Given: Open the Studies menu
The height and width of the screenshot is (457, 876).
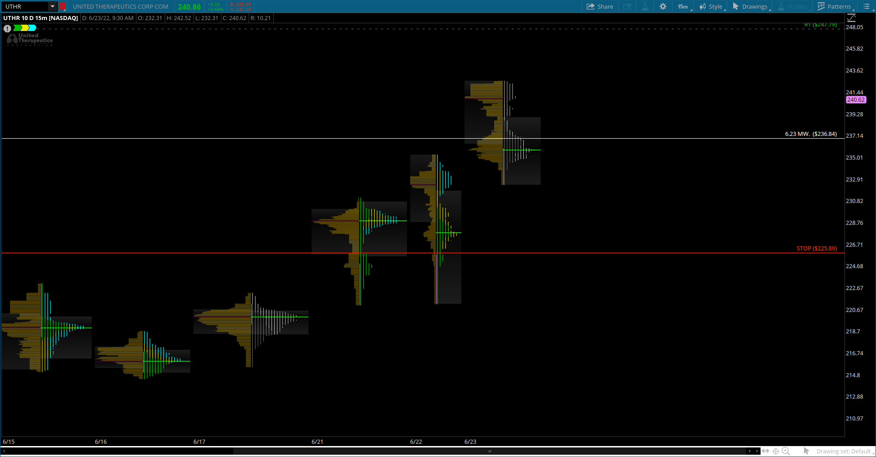Looking at the screenshot, I should pos(793,6).
